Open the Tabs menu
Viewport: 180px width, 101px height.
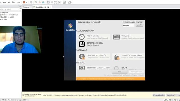tap(13, 2)
